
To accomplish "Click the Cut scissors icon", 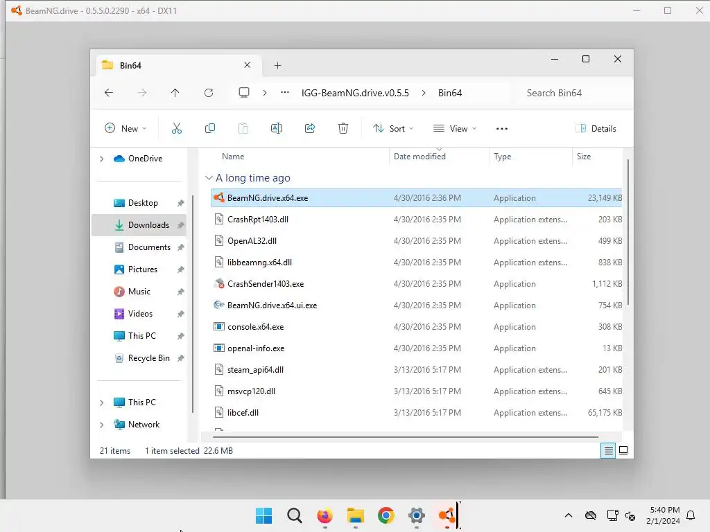I will pos(177,128).
